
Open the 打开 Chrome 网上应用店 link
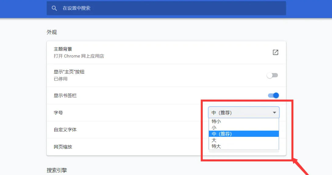[x=79, y=56]
